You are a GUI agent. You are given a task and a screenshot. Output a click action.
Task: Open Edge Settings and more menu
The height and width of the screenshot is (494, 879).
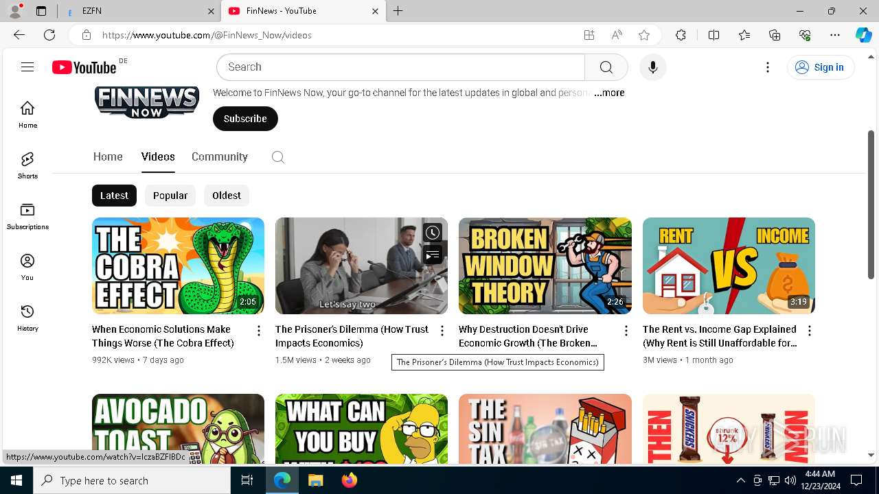[x=835, y=35]
